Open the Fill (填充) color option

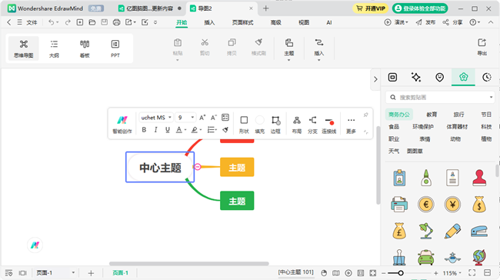coord(260,125)
